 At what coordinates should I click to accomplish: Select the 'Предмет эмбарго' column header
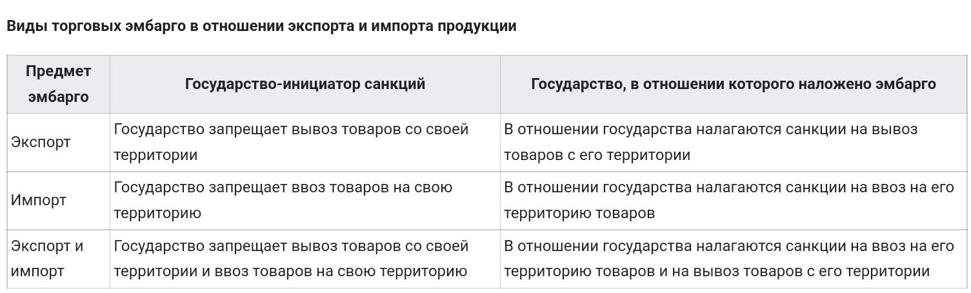tap(59, 84)
